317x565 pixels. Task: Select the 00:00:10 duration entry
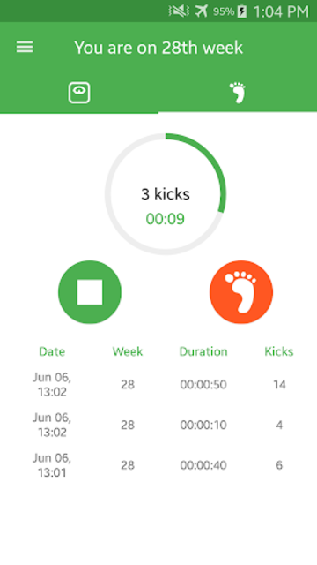pyautogui.click(x=203, y=426)
